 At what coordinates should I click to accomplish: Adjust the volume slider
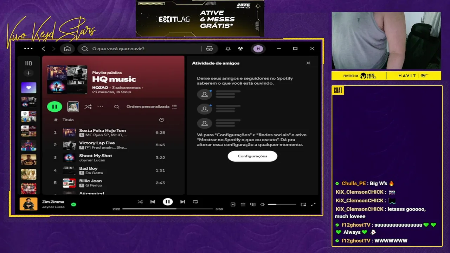click(282, 205)
